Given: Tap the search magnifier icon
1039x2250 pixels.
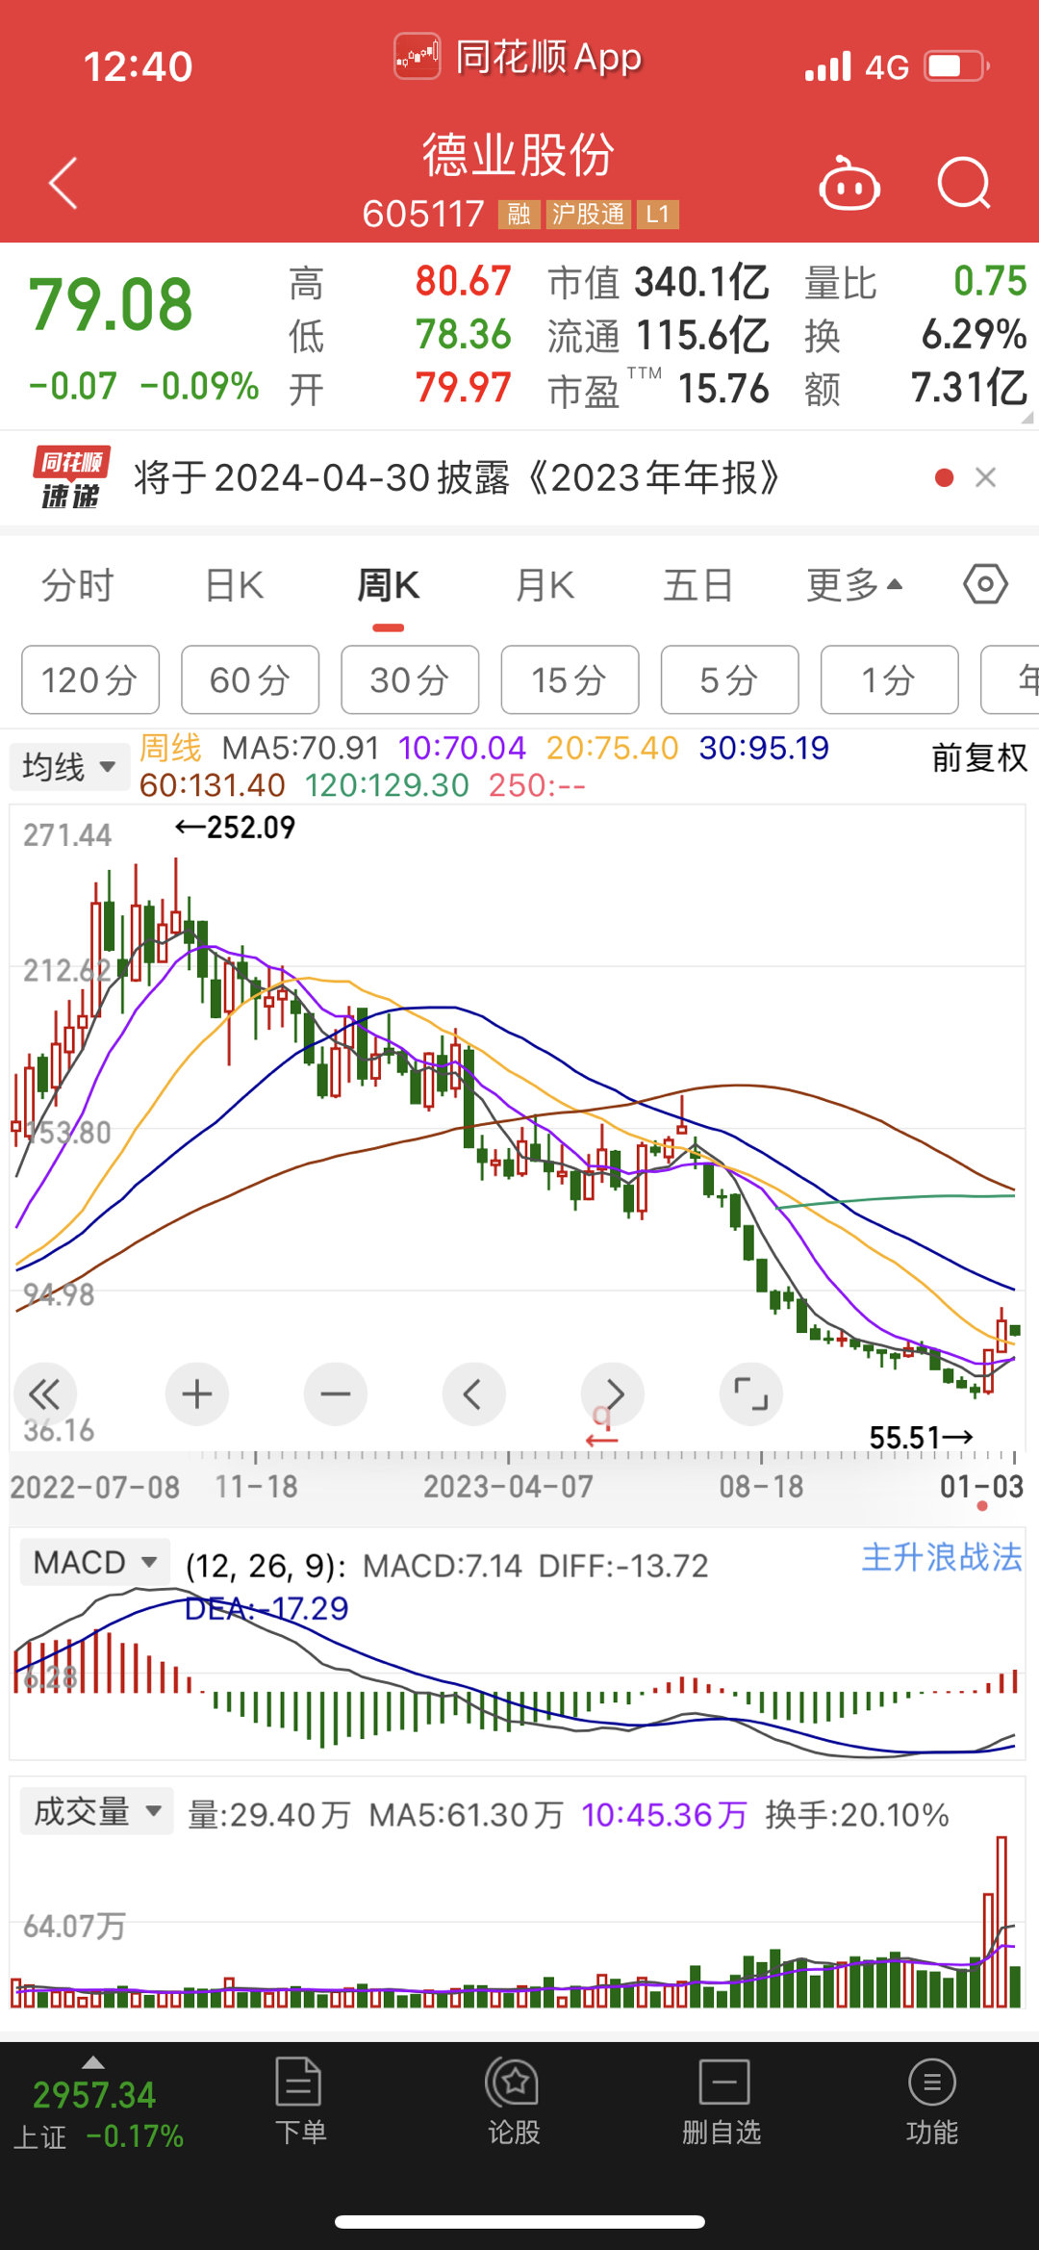Looking at the screenshot, I should pos(964,183).
